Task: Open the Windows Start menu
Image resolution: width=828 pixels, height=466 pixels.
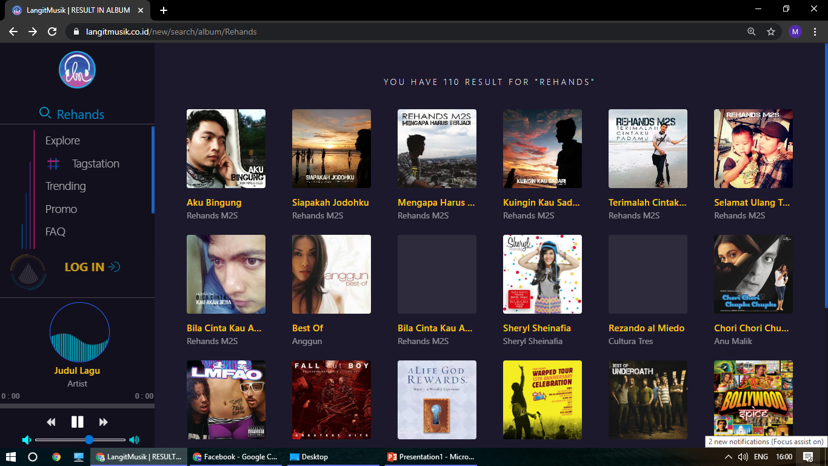Action: (x=10, y=457)
